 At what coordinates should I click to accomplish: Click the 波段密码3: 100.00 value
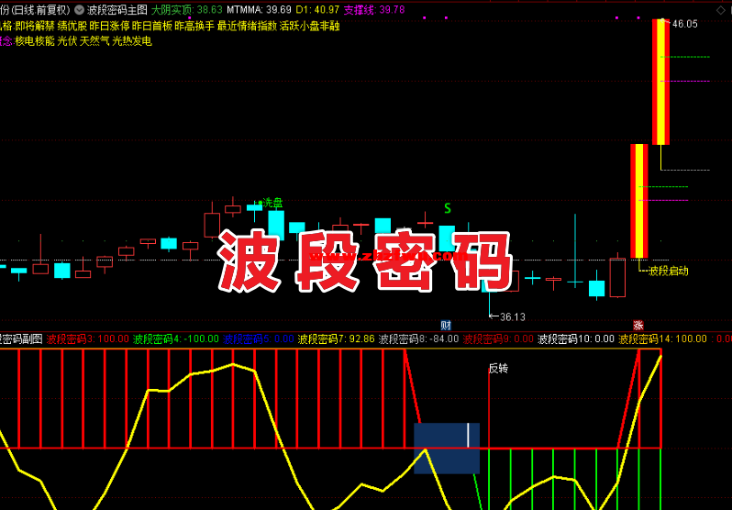(x=88, y=339)
